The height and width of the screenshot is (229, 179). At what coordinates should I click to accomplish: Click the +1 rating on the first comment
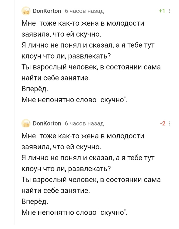point(162,11)
